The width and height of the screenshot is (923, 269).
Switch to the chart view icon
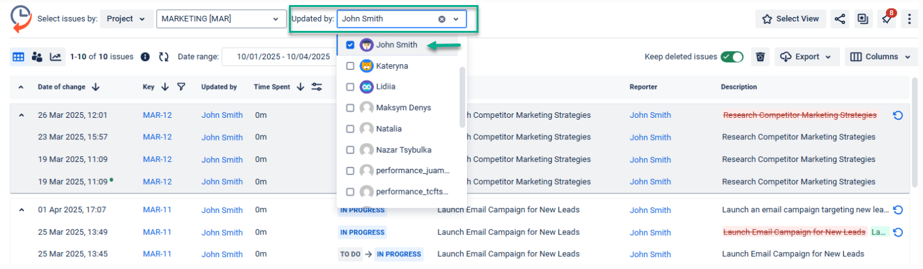tap(55, 57)
